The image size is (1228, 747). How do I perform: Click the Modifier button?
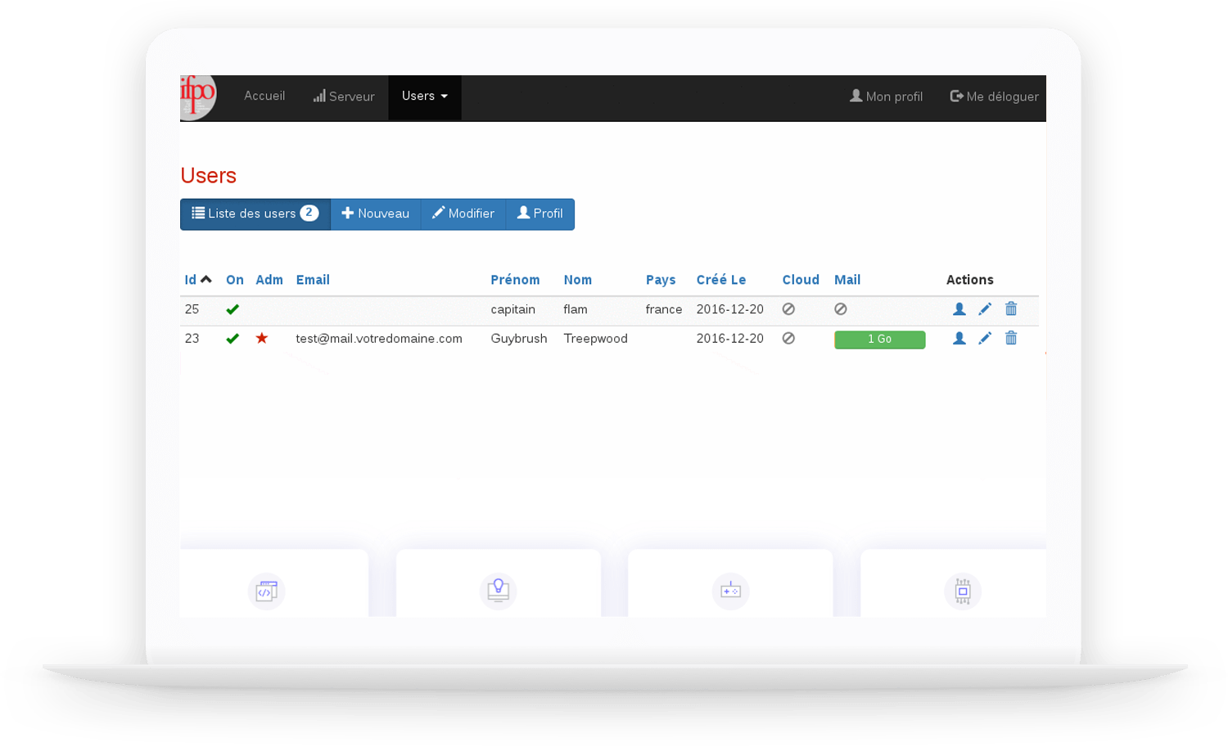pyautogui.click(x=463, y=214)
